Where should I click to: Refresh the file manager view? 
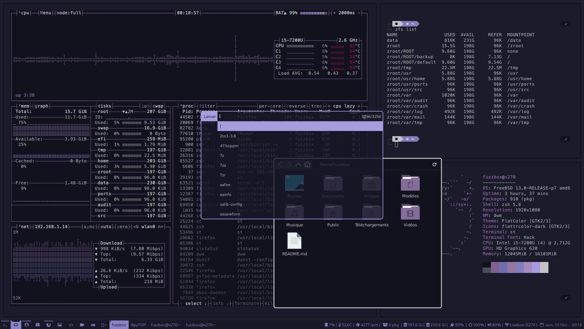click(434, 164)
